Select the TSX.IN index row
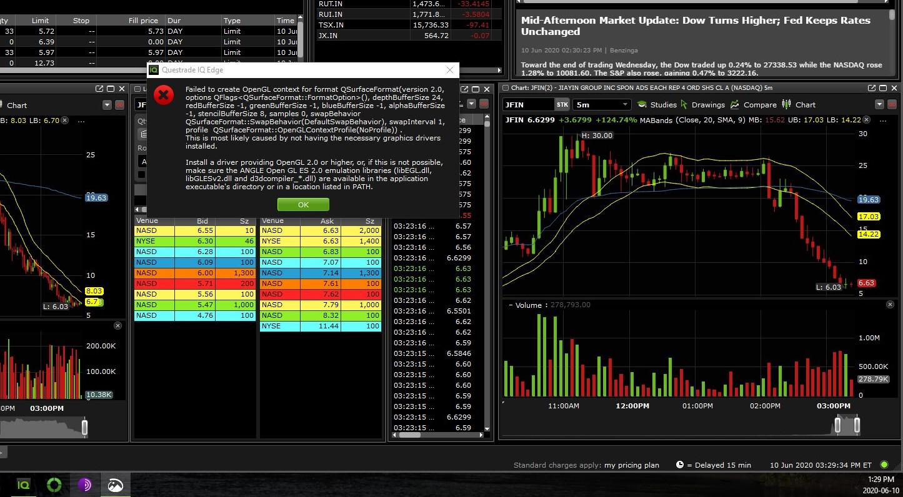Image resolution: width=903 pixels, height=497 pixels. click(x=409, y=25)
